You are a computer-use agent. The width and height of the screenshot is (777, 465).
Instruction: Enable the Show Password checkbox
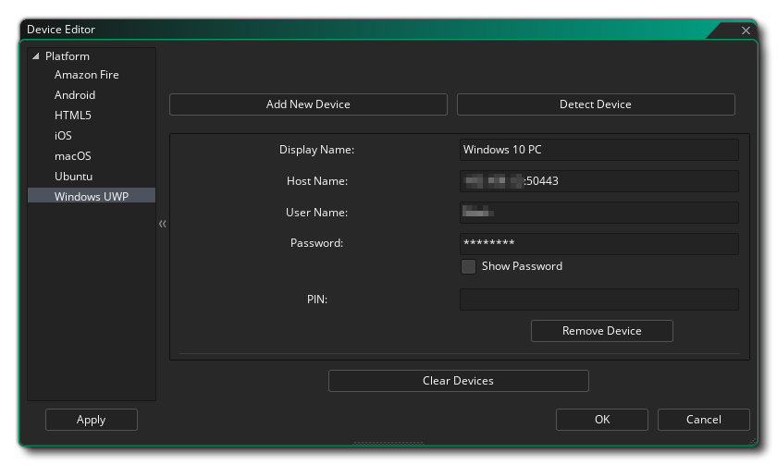468,266
